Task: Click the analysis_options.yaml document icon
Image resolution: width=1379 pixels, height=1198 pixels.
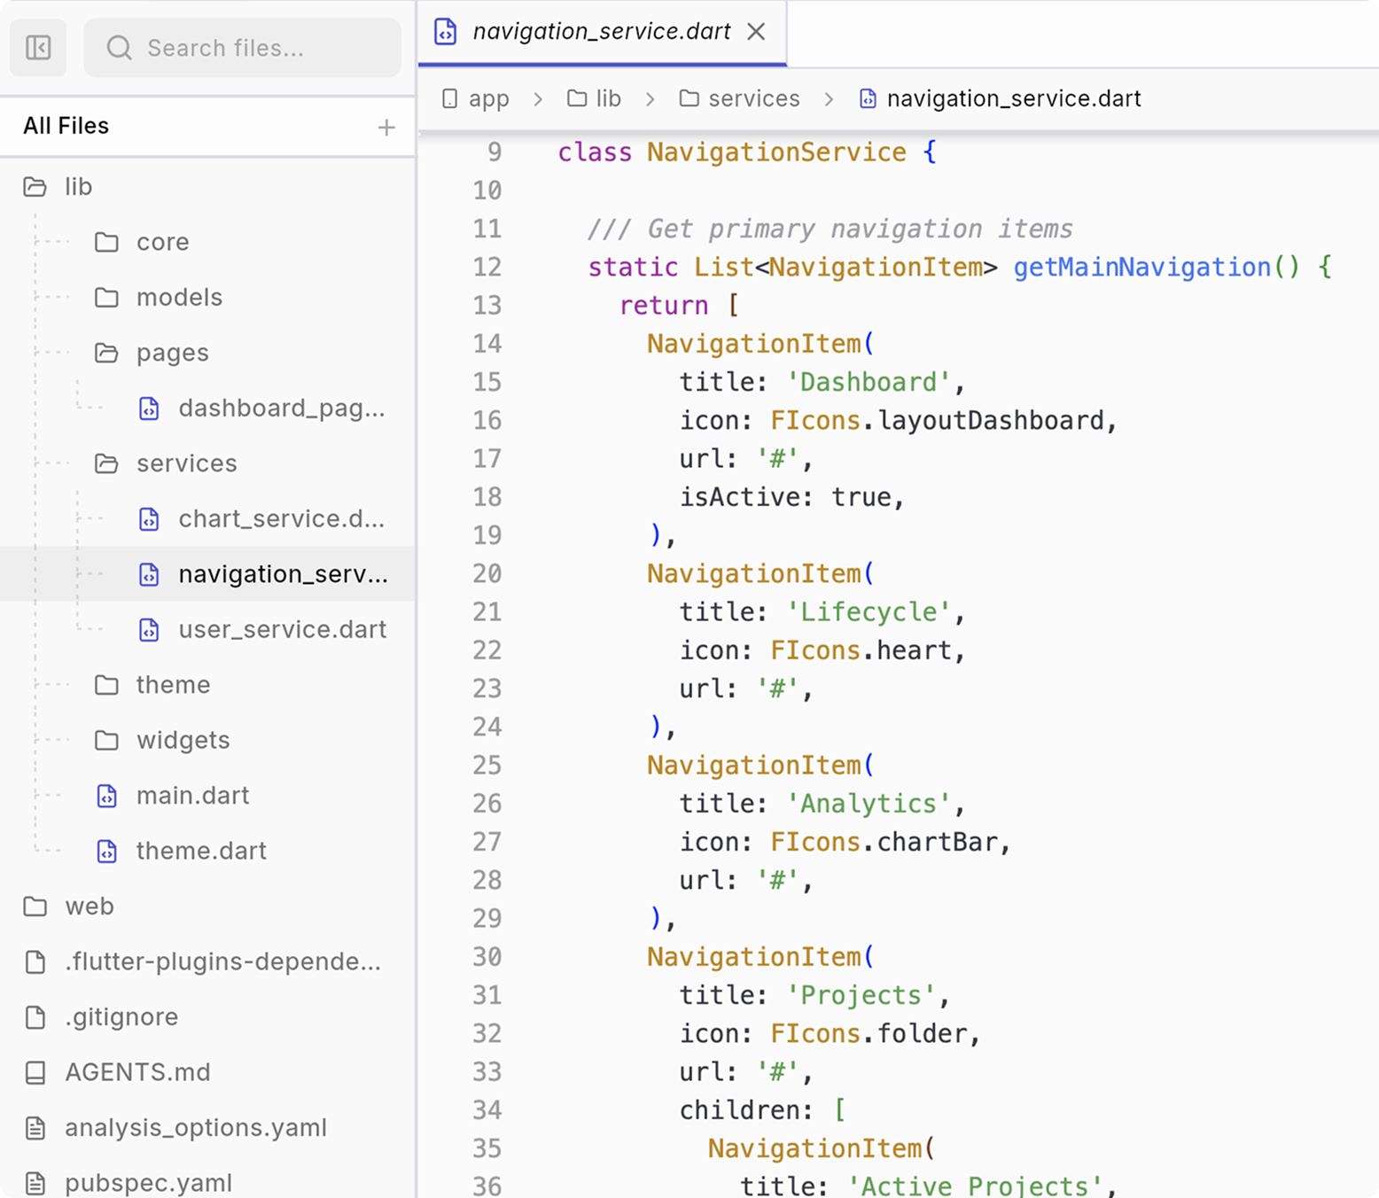Action: point(35,1128)
